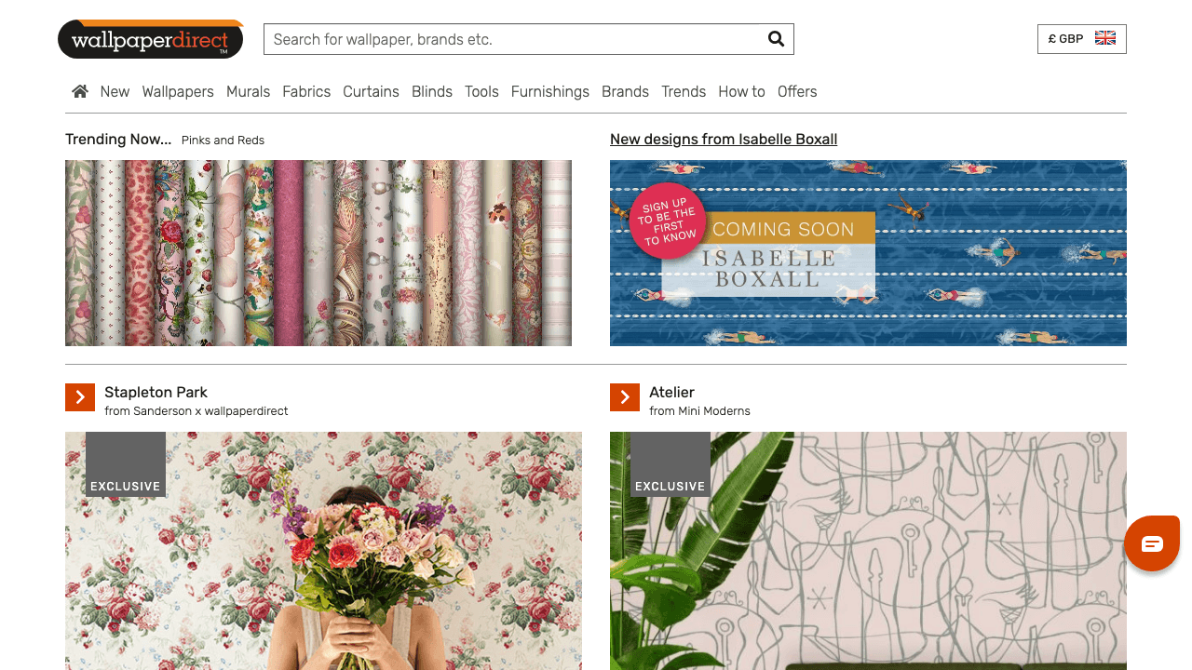This screenshot has width=1192, height=670.
Task: Open the Blinds menu
Action: coord(432,91)
